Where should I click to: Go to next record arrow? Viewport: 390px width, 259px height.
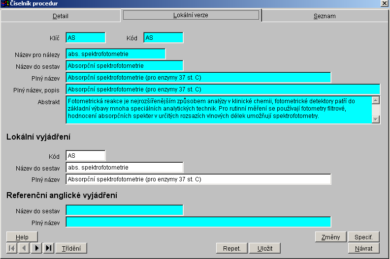(x=36, y=248)
